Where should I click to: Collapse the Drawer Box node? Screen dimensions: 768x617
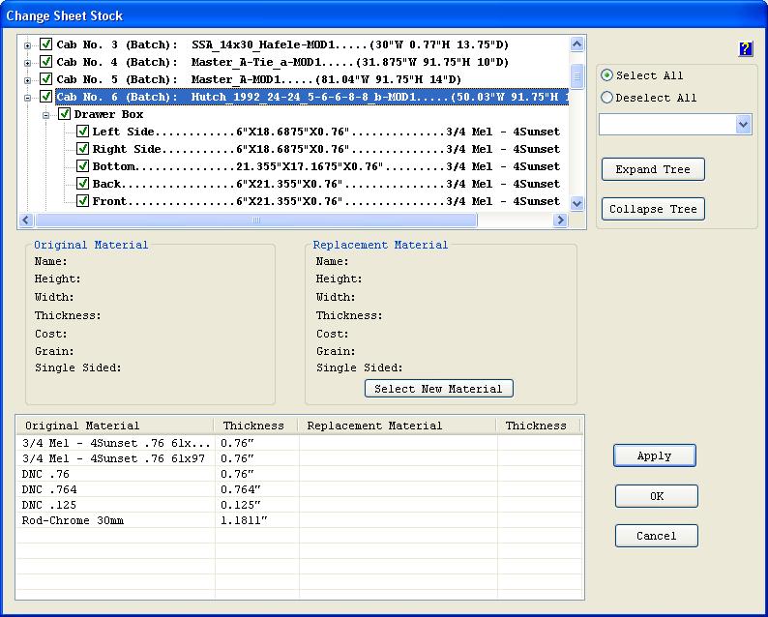click(x=45, y=114)
